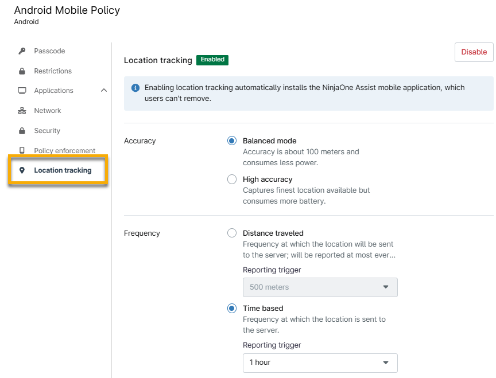The image size is (496, 378).
Task: Select the Time based radio option
Action: click(x=231, y=308)
